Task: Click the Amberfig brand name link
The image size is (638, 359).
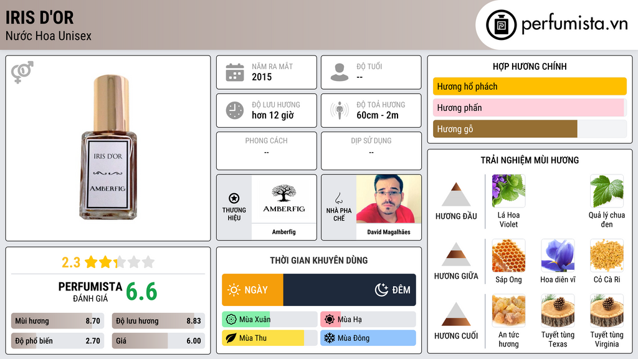Action: click(x=284, y=232)
